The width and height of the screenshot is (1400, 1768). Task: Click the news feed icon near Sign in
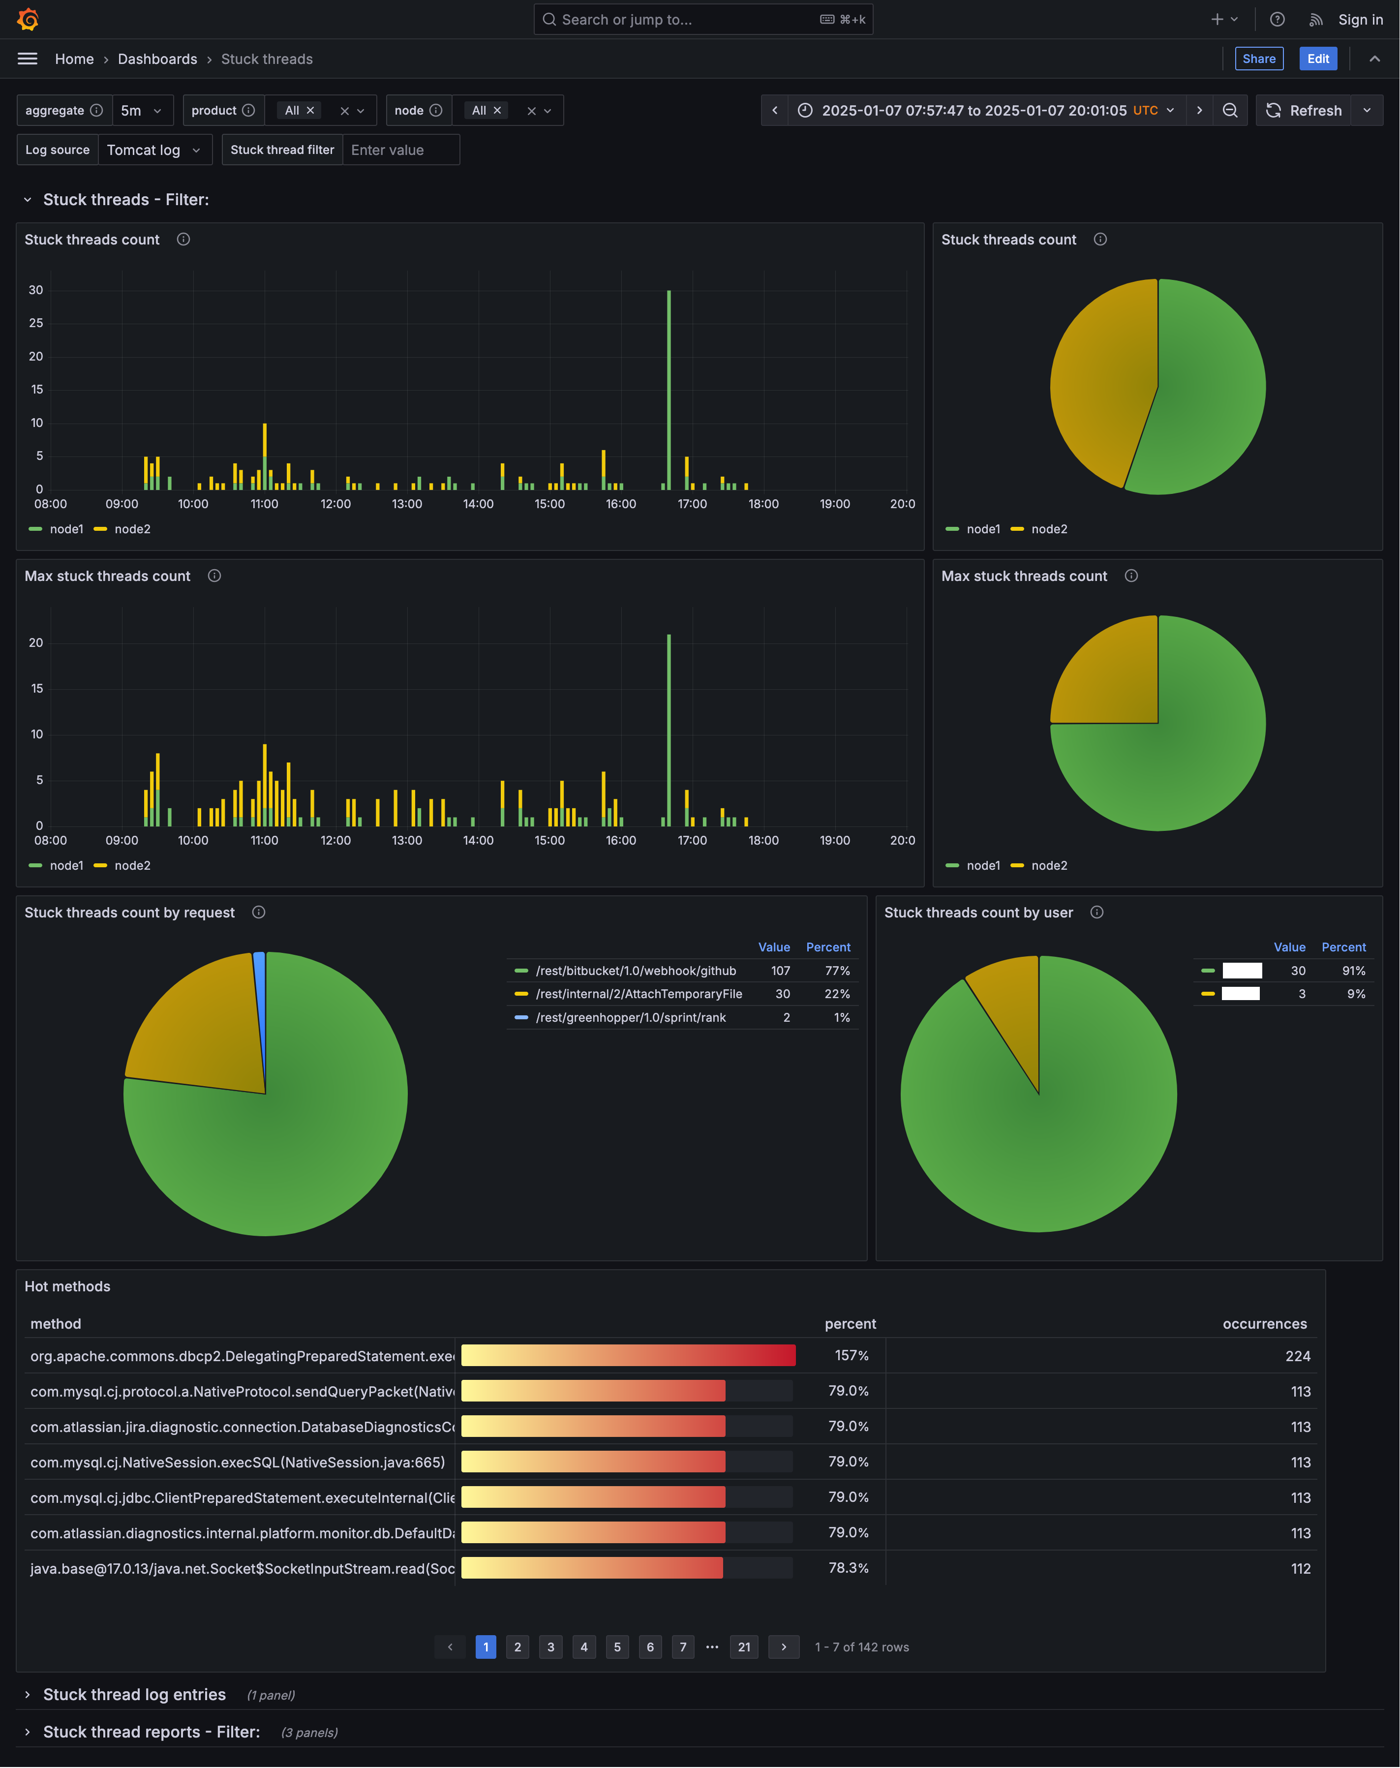tap(1315, 19)
